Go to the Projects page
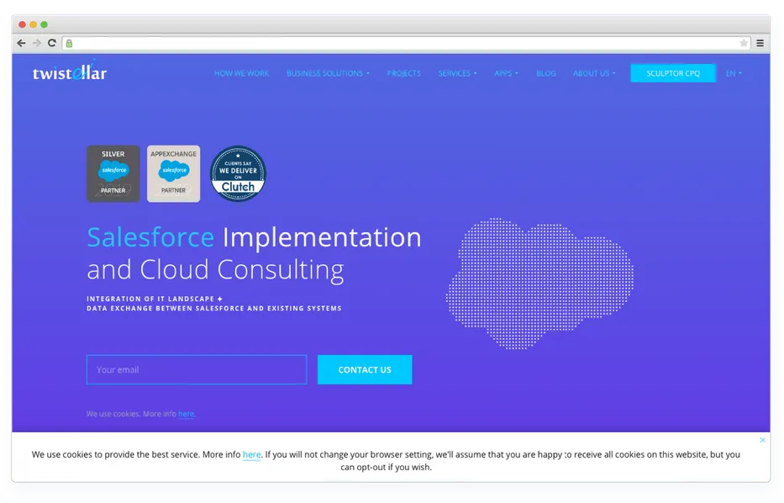 pyautogui.click(x=404, y=73)
